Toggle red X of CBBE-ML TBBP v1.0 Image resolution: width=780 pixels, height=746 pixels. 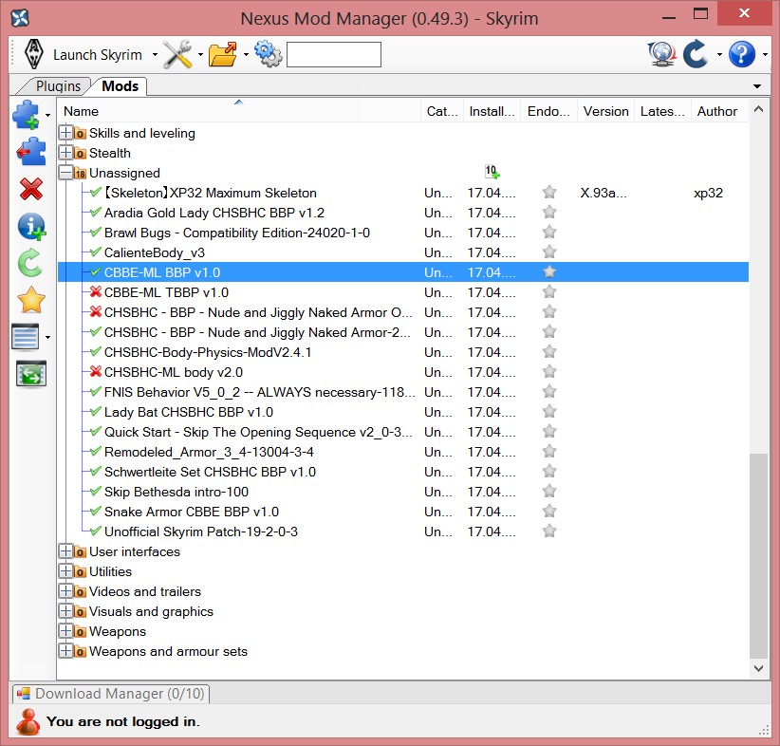pos(96,291)
